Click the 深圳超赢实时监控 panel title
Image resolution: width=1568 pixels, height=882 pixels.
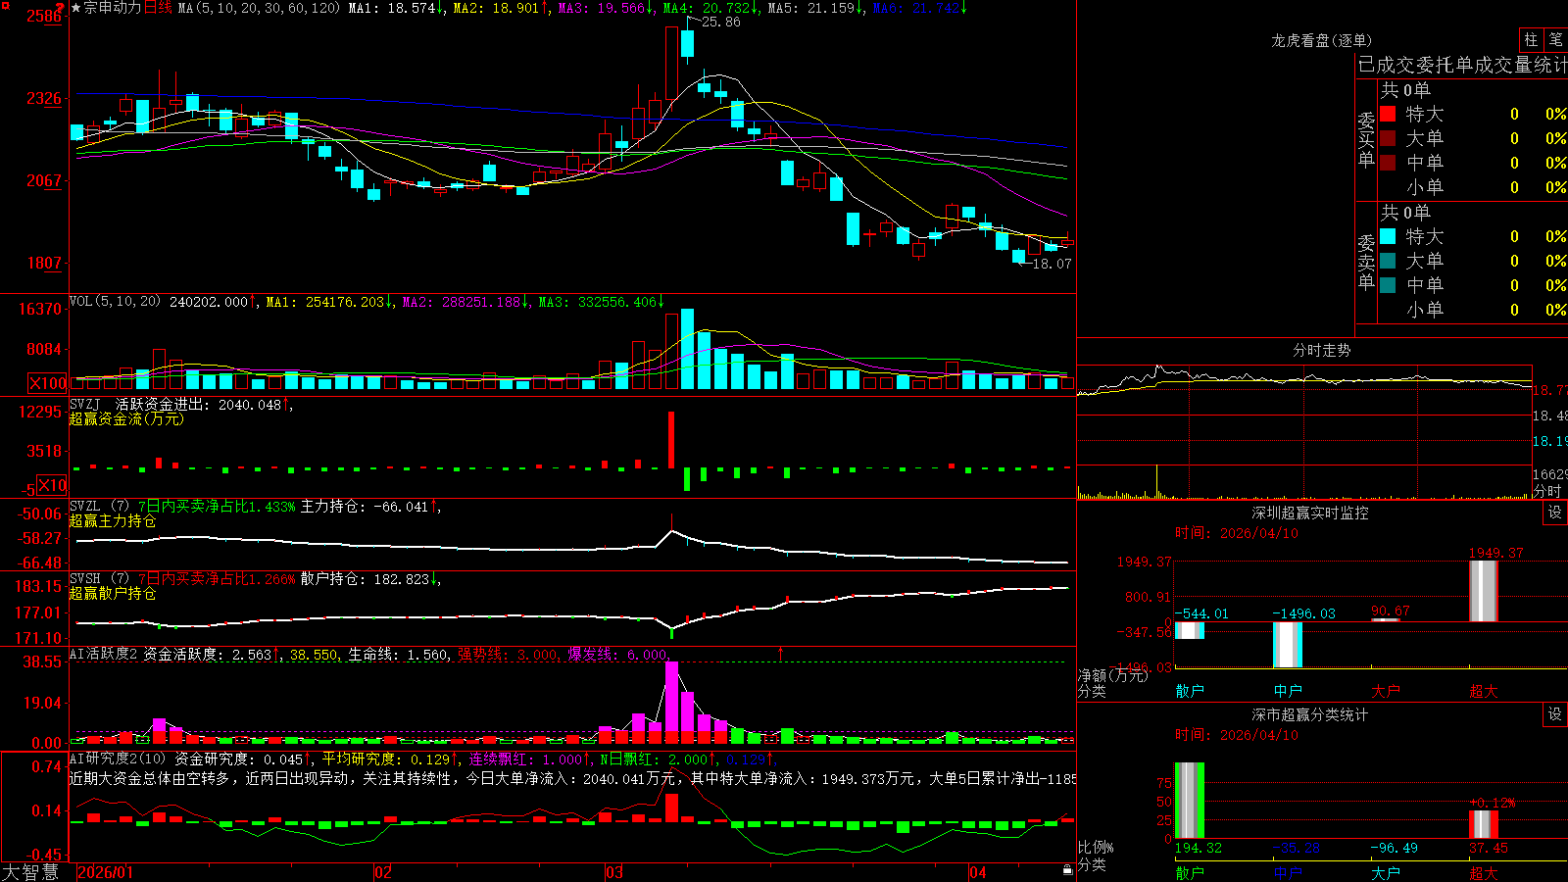click(1309, 513)
